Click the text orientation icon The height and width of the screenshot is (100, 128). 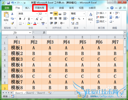tap(61, 23)
